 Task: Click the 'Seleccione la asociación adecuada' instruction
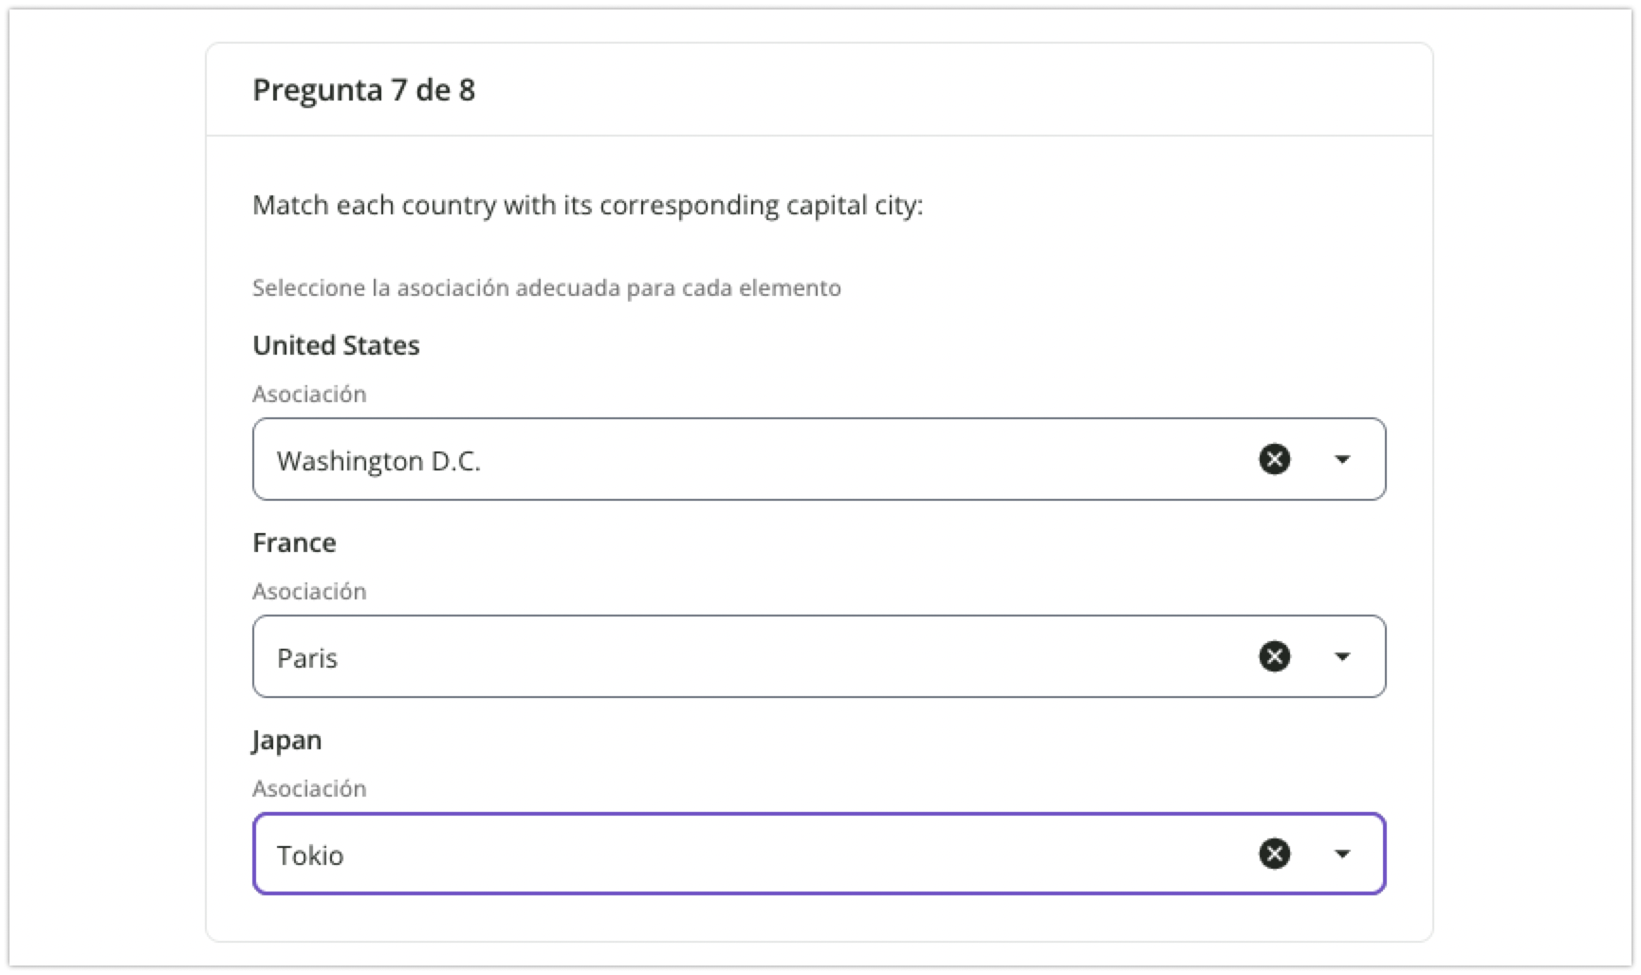click(546, 288)
